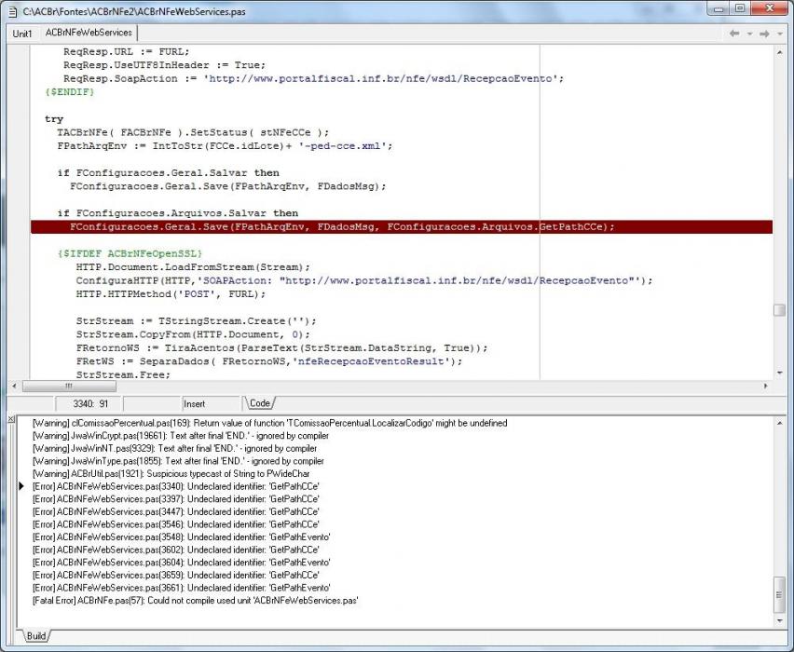Select the error at ACBrNFeWebServices.pas(3447)
Viewport: 794px width, 652px height.
pos(176,511)
